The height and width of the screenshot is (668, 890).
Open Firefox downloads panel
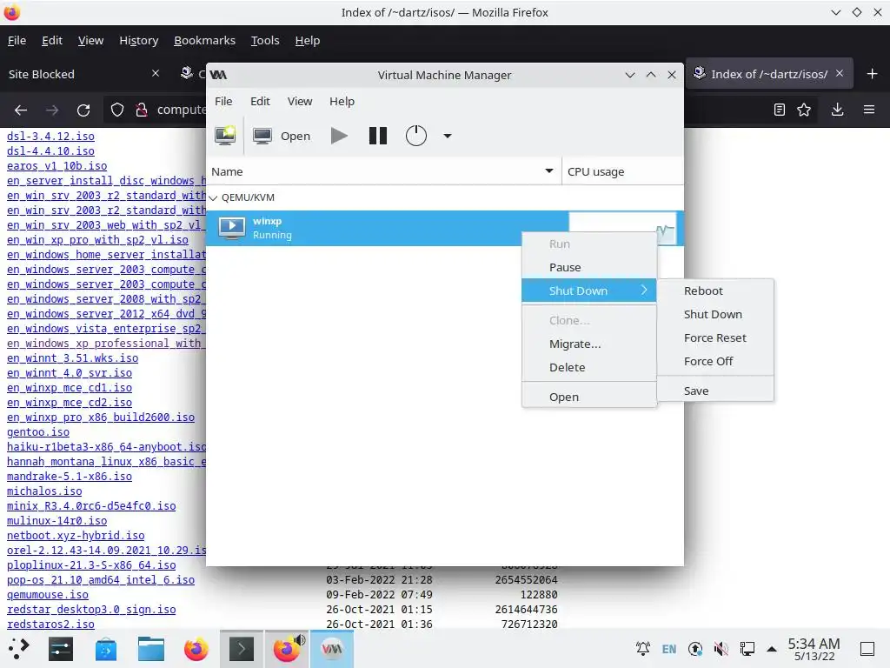point(837,110)
